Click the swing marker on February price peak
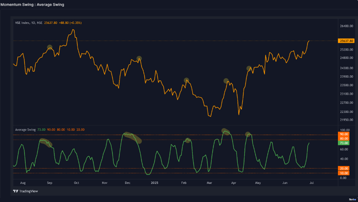 (x=186, y=80)
